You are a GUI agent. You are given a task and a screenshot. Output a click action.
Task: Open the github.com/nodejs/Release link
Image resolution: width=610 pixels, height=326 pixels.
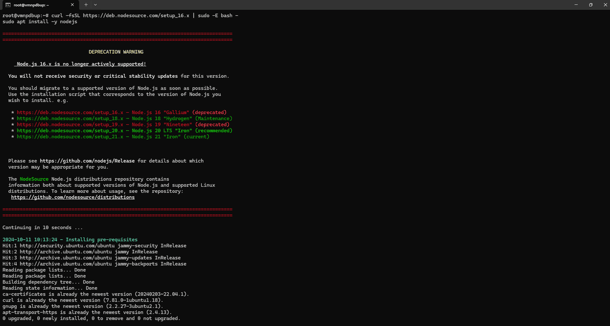coord(87,161)
